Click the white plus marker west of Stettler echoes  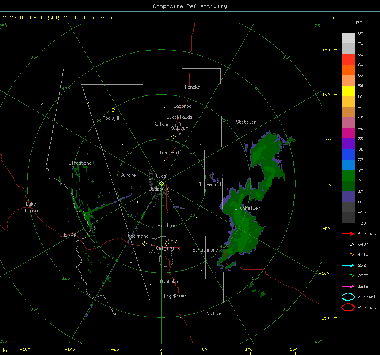click(239, 170)
